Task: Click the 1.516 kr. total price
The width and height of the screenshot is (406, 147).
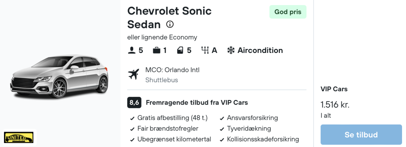Action: pyautogui.click(x=335, y=105)
